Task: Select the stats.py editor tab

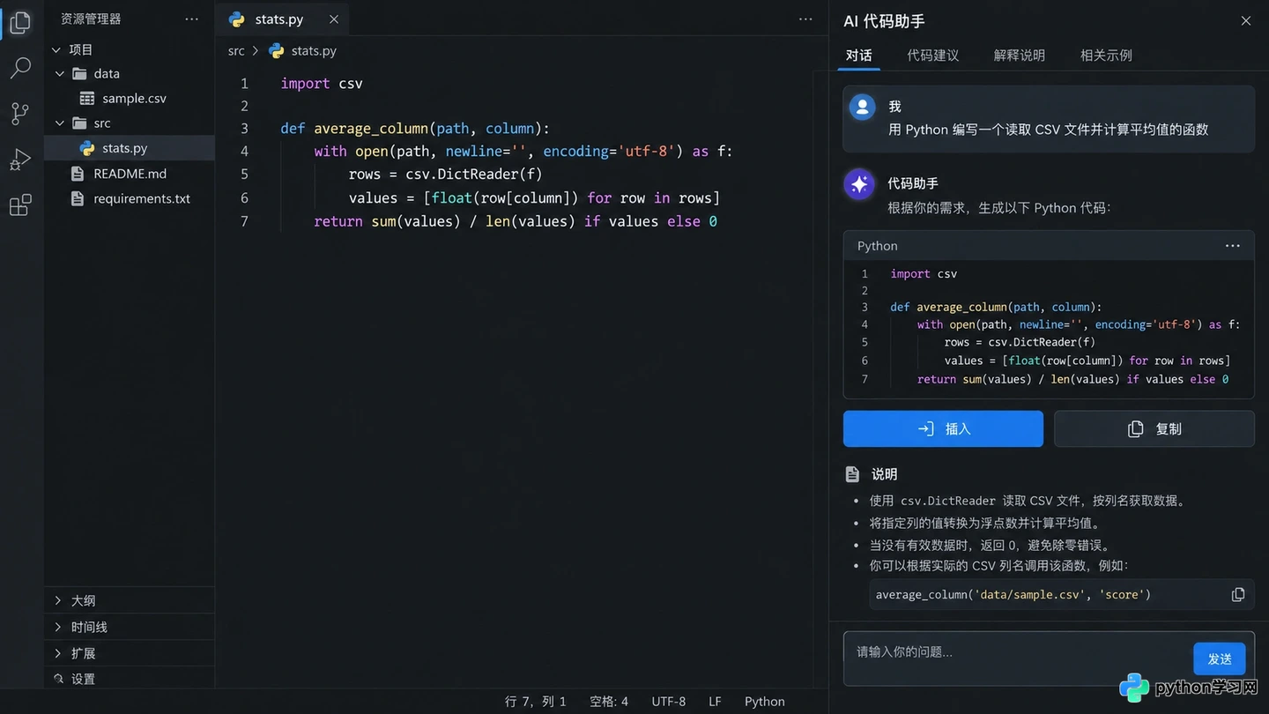Action: (x=282, y=19)
